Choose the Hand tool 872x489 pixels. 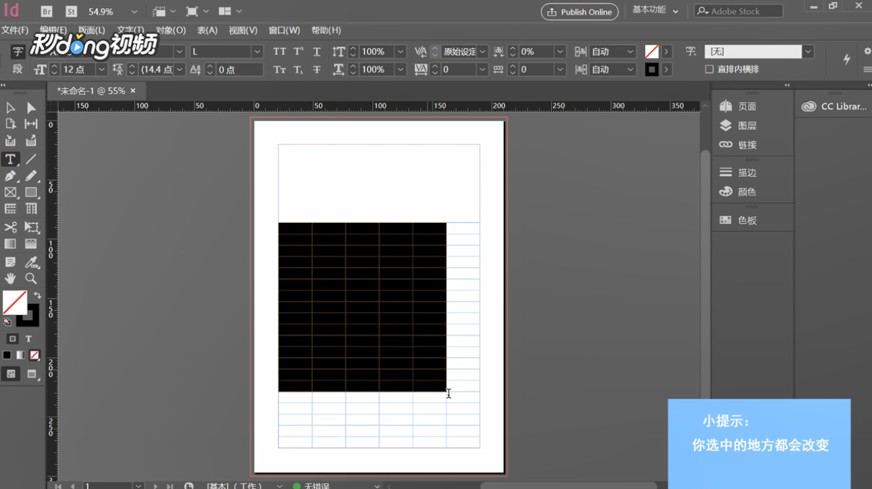[x=10, y=278]
